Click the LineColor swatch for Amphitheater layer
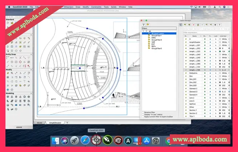The height and width of the screenshot is (152, 238). click(220, 42)
